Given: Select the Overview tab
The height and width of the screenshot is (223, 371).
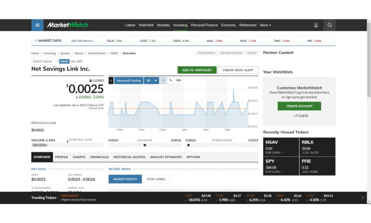Looking at the screenshot, I should pos(42,157).
